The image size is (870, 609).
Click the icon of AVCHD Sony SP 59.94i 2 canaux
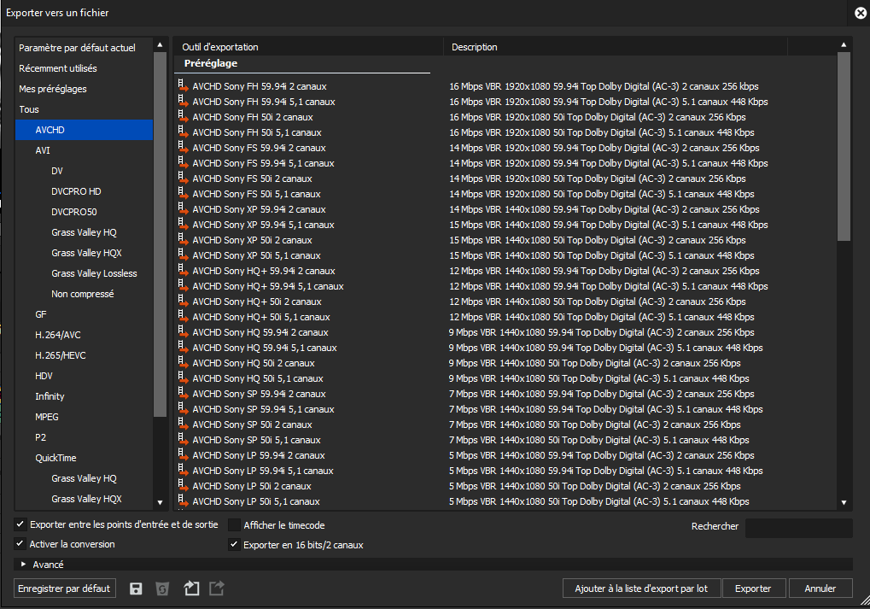(183, 393)
